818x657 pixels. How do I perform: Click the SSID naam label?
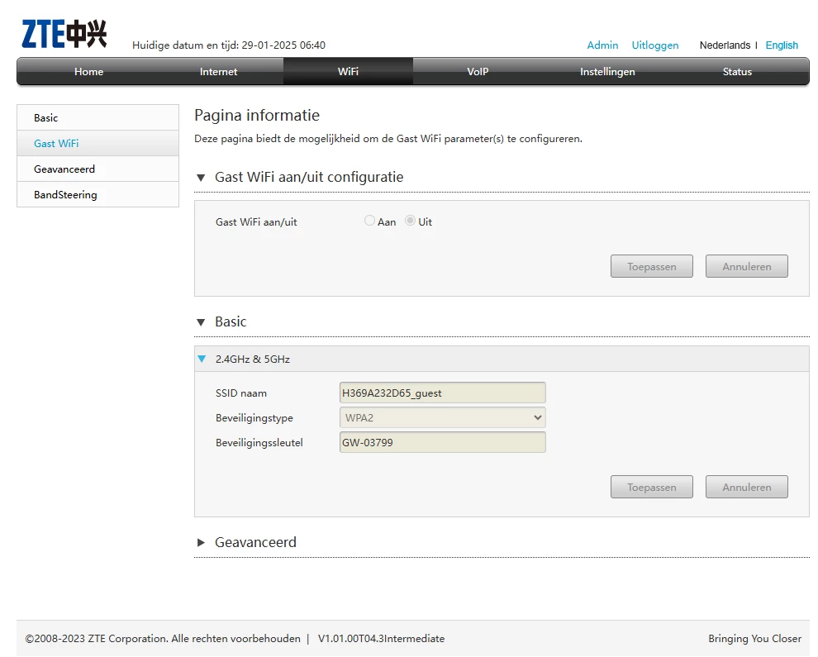click(241, 393)
